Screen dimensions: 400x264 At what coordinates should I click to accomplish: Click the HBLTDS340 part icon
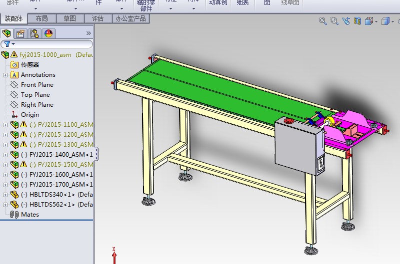pyautogui.click(x=14, y=195)
